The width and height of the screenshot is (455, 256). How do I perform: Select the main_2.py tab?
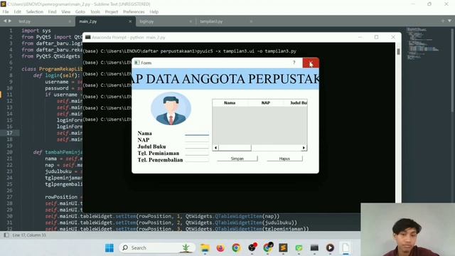[x=88, y=21]
